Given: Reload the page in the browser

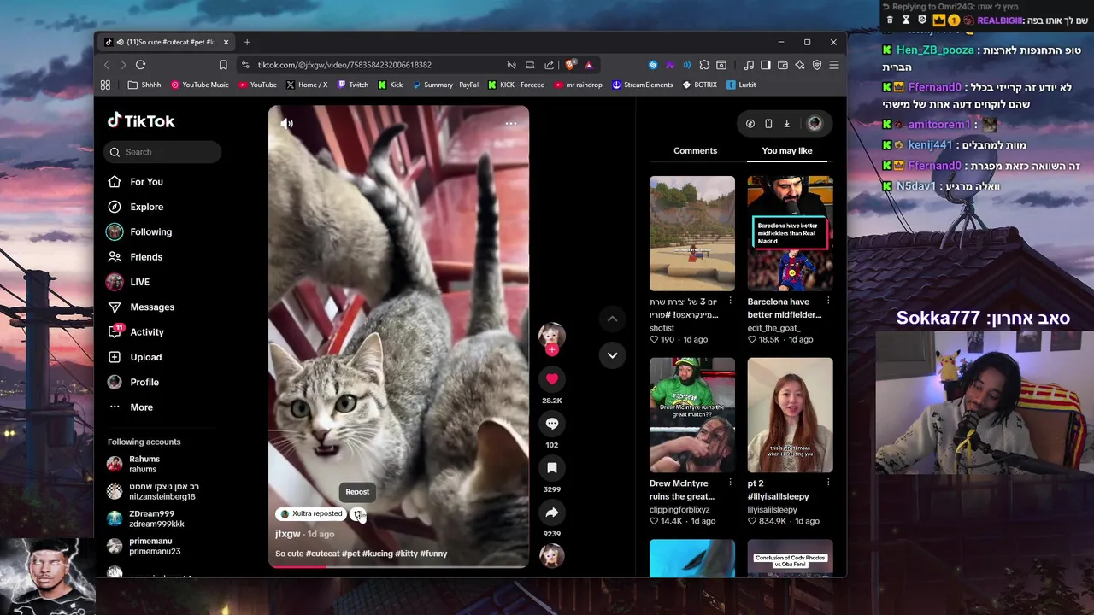Looking at the screenshot, I should [141, 65].
